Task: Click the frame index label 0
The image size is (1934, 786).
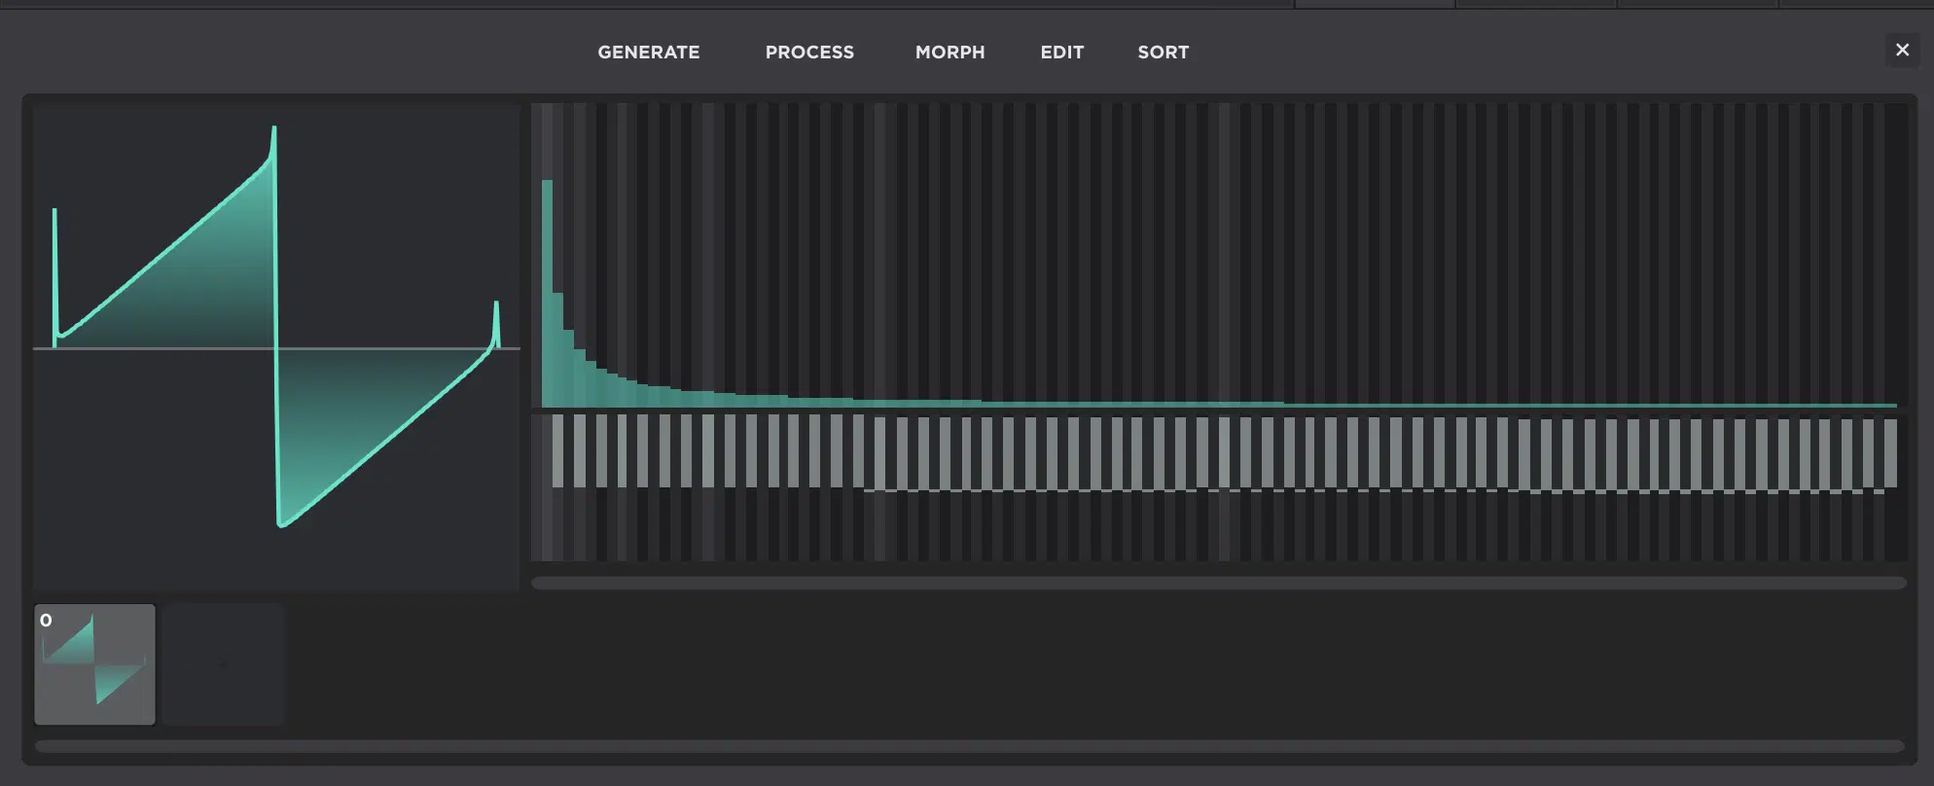Action: click(46, 621)
